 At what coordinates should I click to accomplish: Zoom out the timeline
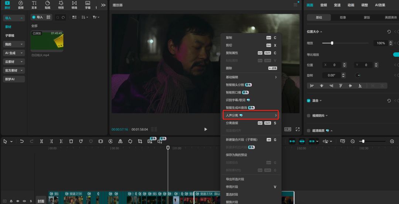pos(353,141)
